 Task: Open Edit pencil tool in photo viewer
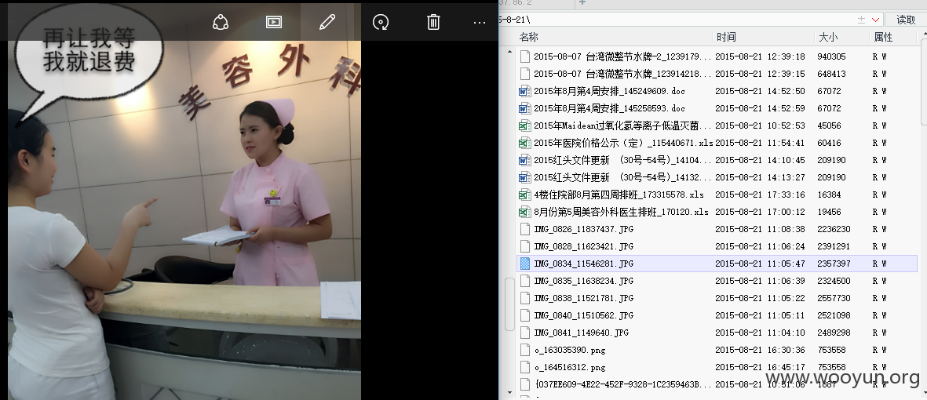tap(327, 23)
